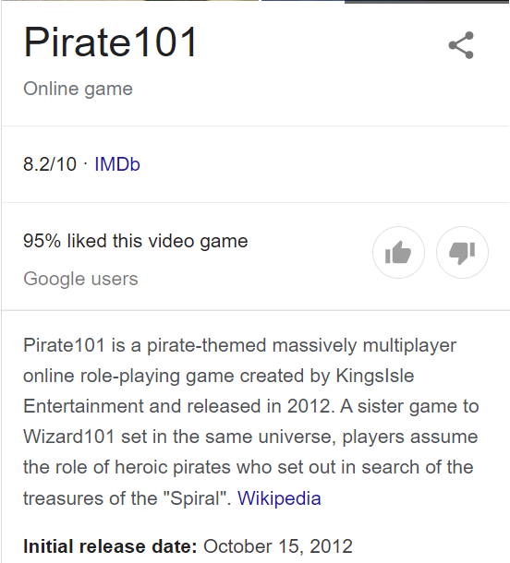Screen dimensions: 510x563
Task: Click 'Initial release date:' bold label
Action: (x=110, y=546)
